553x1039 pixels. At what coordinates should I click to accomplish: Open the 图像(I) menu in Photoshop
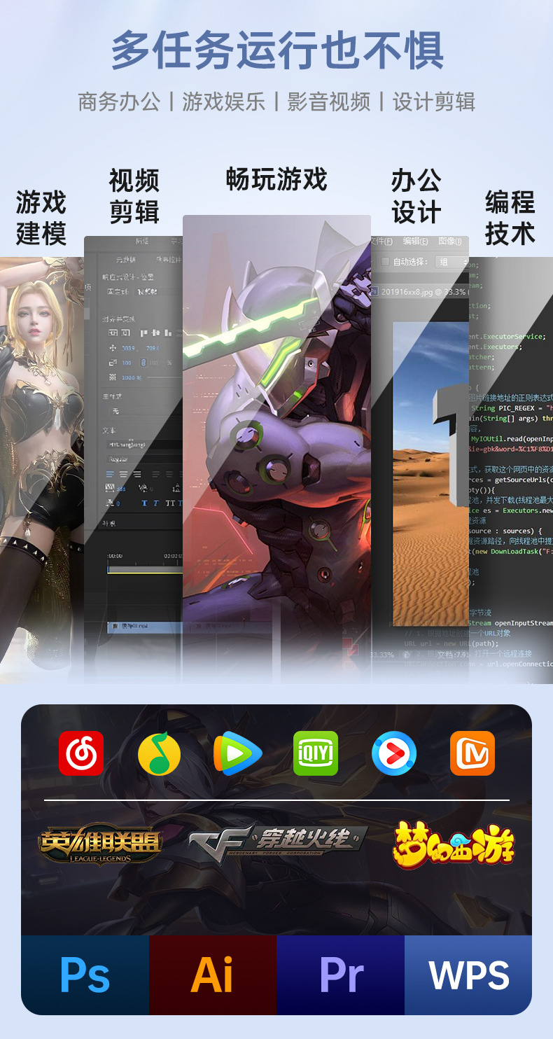point(449,241)
